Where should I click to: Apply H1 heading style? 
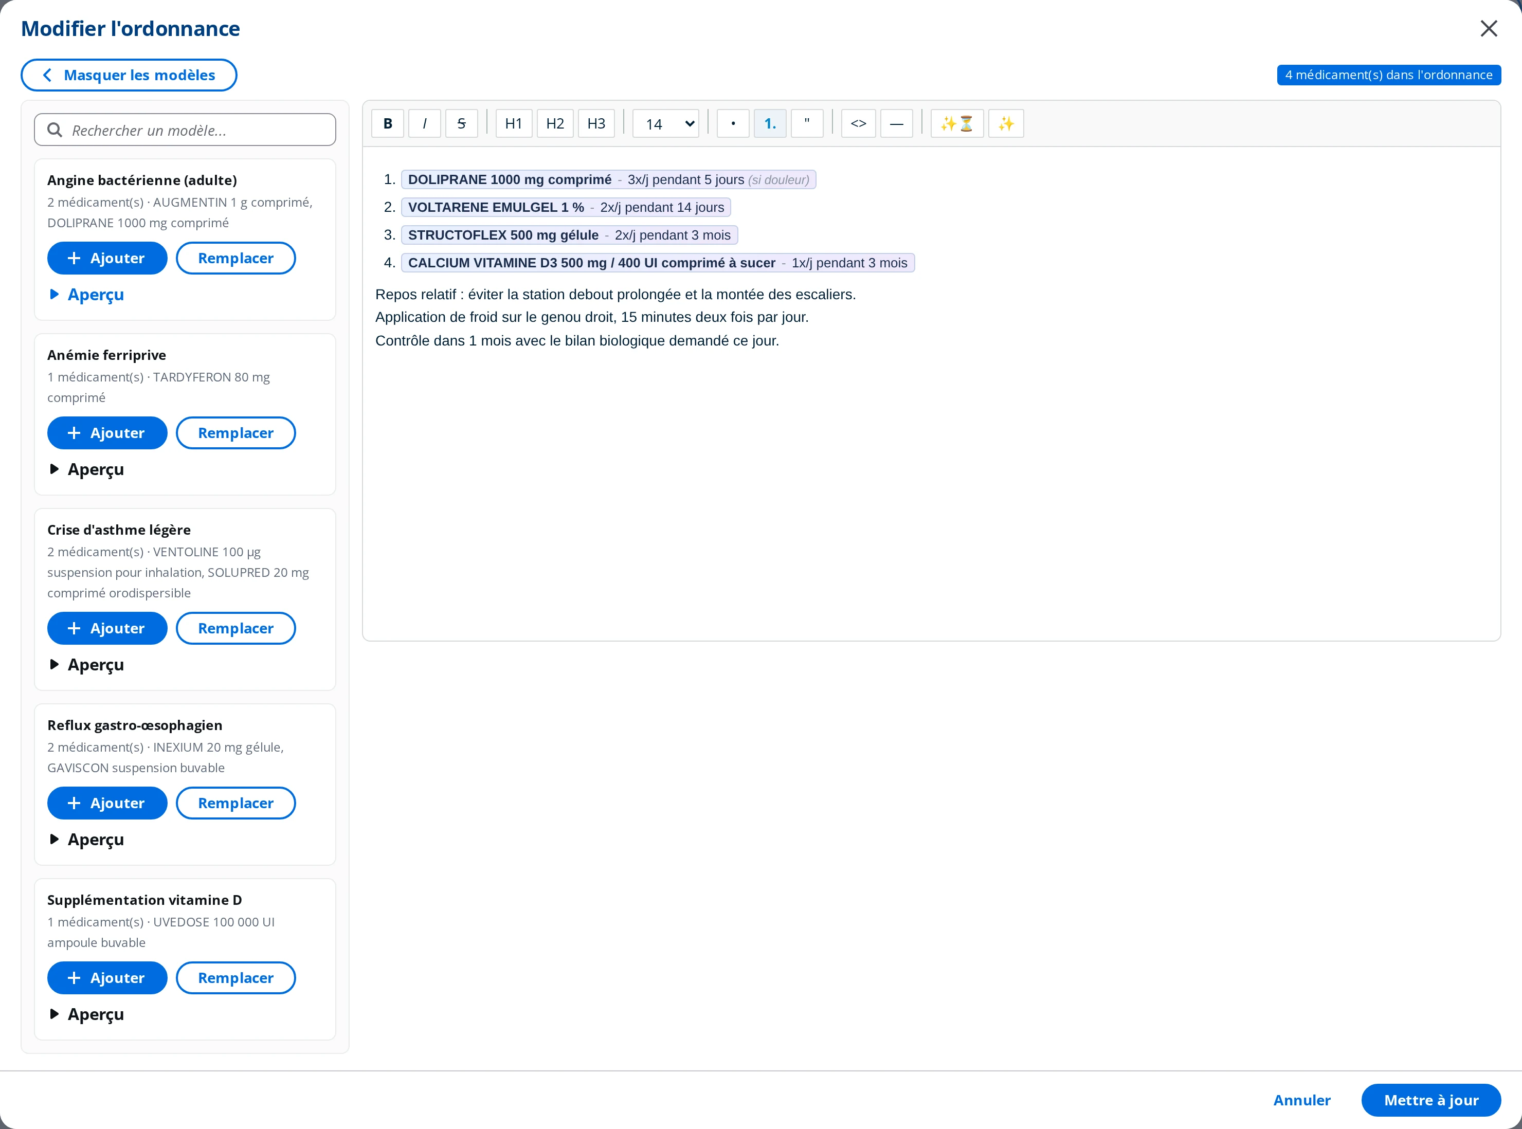(514, 124)
